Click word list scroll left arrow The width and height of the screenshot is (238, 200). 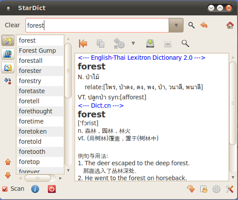pyautogui.click(x=20, y=178)
